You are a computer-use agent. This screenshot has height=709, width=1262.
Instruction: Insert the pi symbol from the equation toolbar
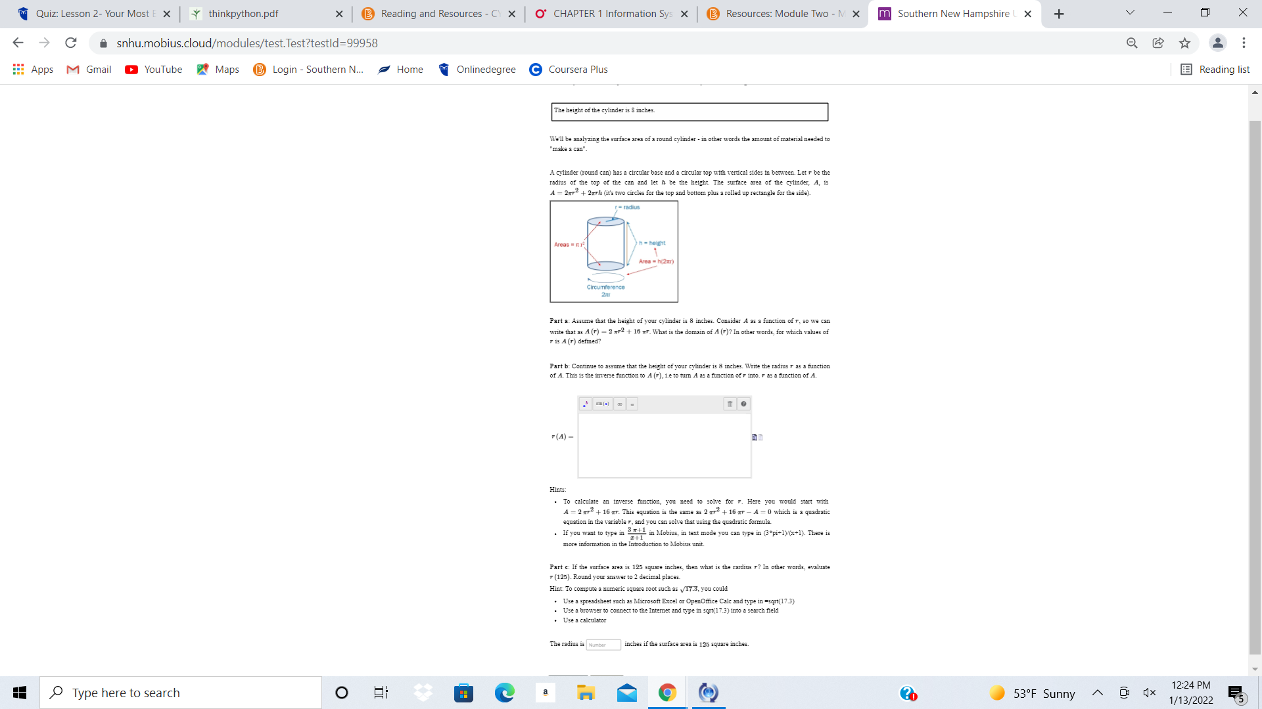click(x=632, y=404)
